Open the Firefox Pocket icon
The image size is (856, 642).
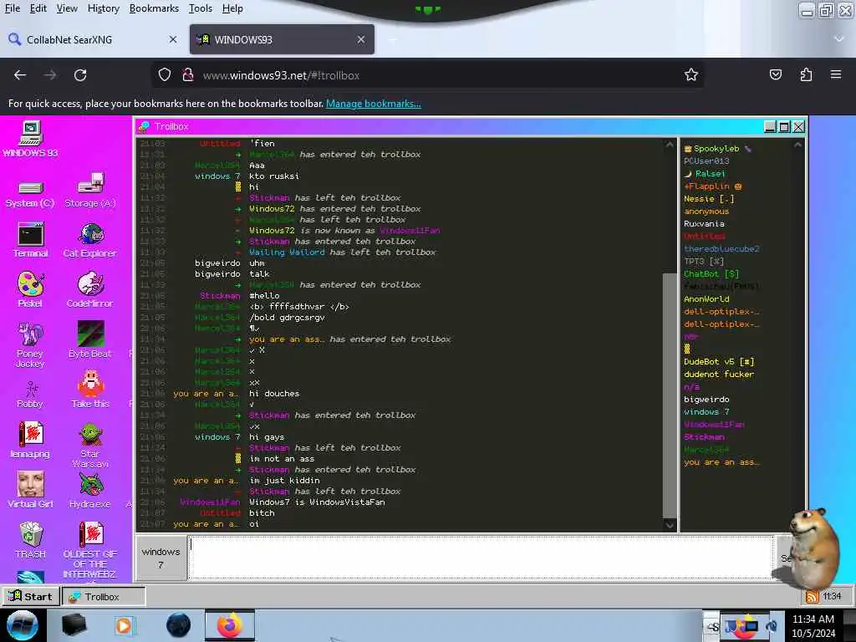coord(775,74)
